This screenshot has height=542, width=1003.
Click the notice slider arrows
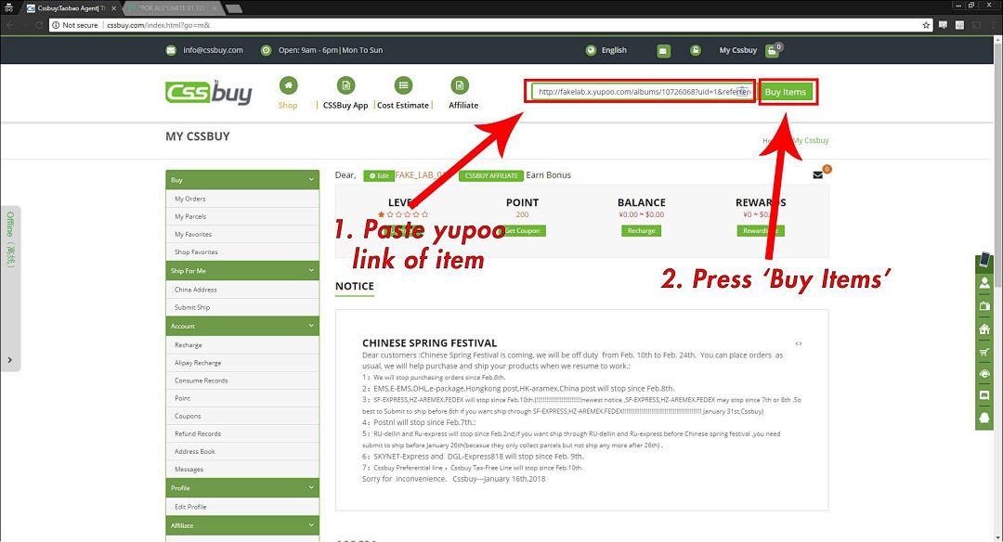coord(799,344)
